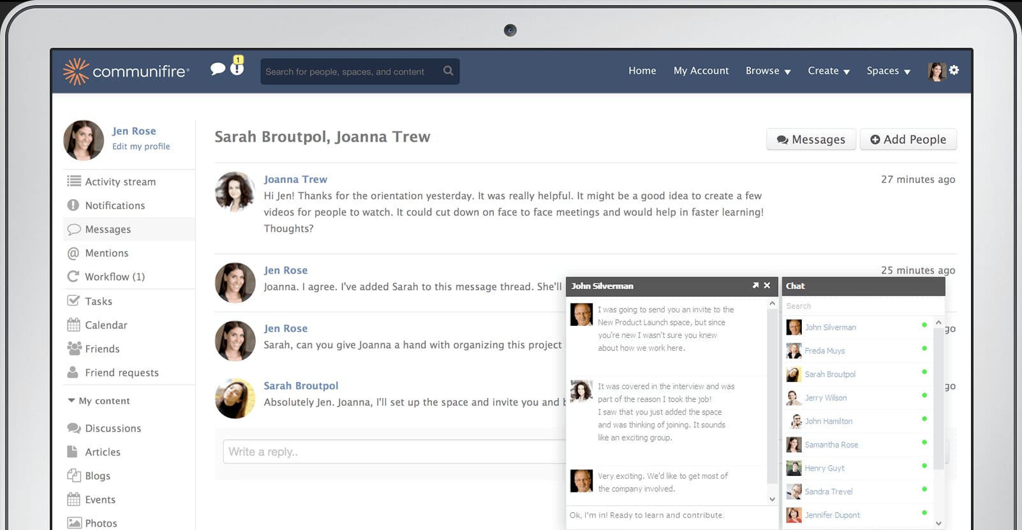Click the Tasks checkmark icon

click(73, 300)
